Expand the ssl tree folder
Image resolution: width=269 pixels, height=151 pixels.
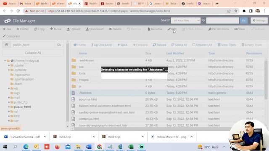tap(9, 112)
